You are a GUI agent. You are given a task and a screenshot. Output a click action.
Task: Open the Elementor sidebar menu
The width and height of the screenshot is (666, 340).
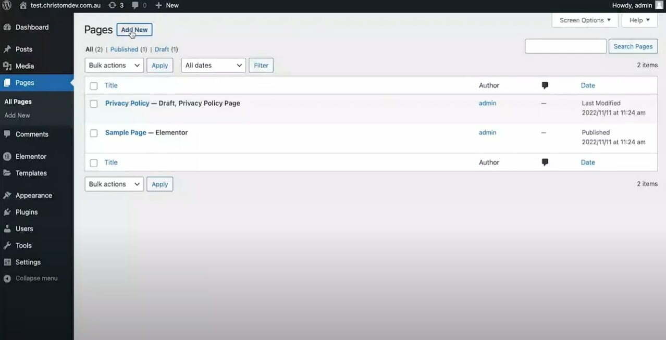pyautogui.click(x=31, y=156)
